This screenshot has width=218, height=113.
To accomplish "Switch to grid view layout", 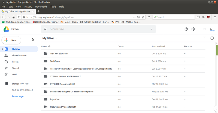I will (204, 38).
